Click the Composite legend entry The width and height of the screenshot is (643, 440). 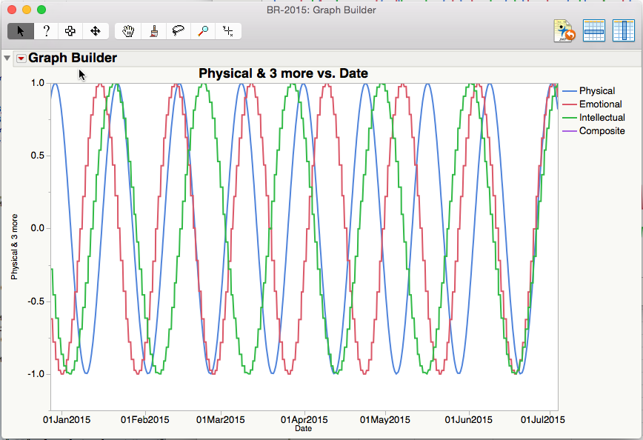(602, 131)
